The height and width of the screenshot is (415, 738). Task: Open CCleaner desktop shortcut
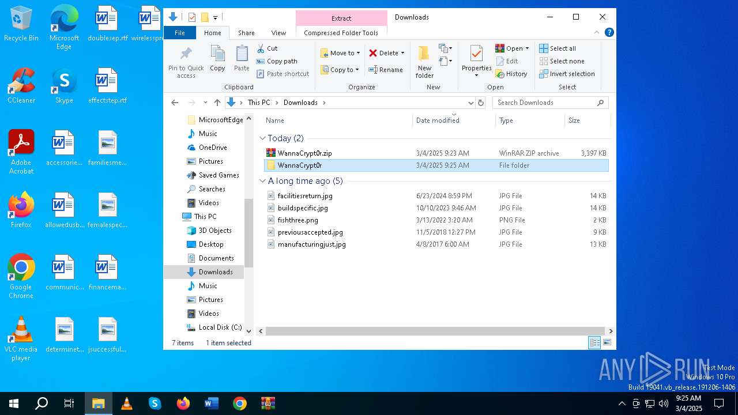[21, 86]
